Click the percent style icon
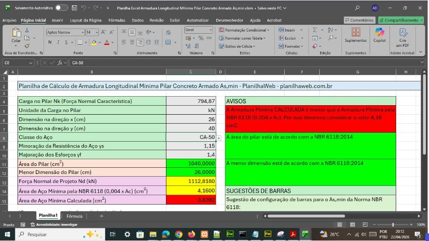Screen dimensions: 429x241 click(201, 38)
